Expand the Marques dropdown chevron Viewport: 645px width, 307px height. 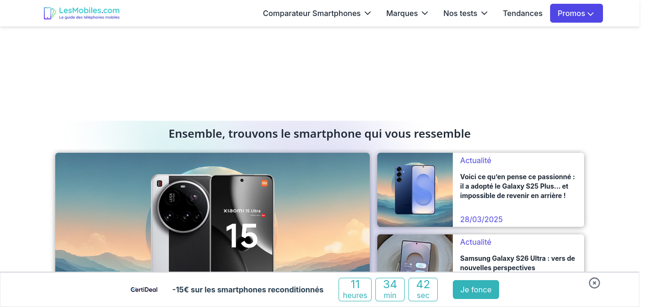click(x=425, y=13)
